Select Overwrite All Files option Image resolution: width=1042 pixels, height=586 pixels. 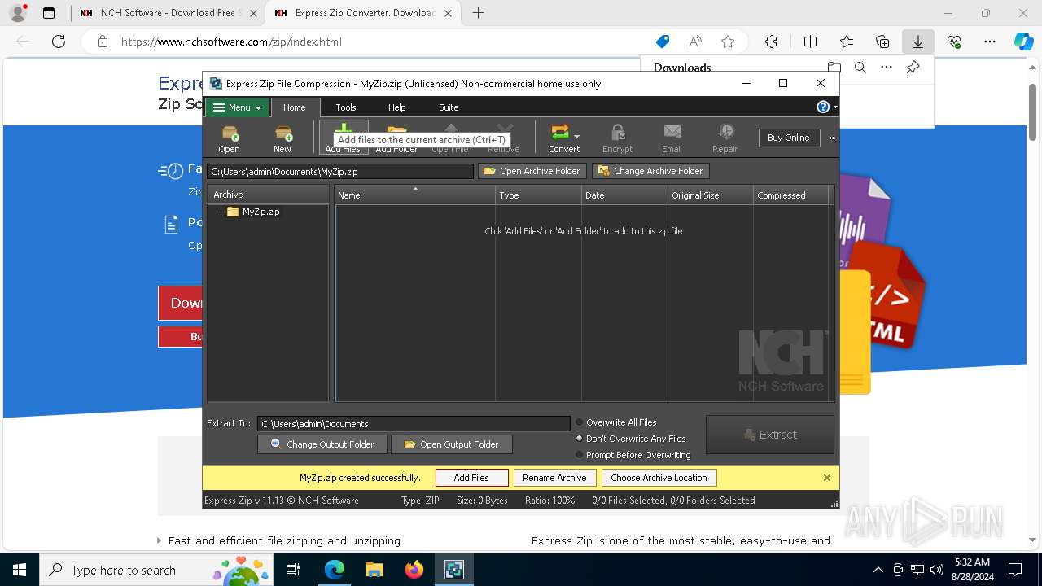(615, 422)
